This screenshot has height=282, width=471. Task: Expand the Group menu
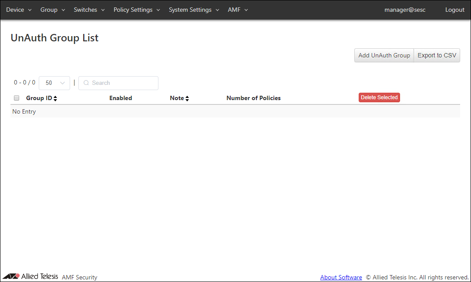(53, 10)
